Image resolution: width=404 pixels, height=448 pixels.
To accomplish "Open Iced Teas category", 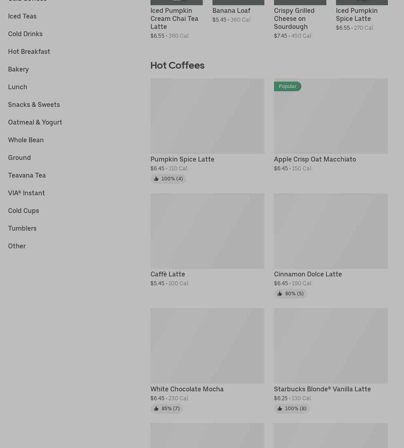I will pos(22,16).
